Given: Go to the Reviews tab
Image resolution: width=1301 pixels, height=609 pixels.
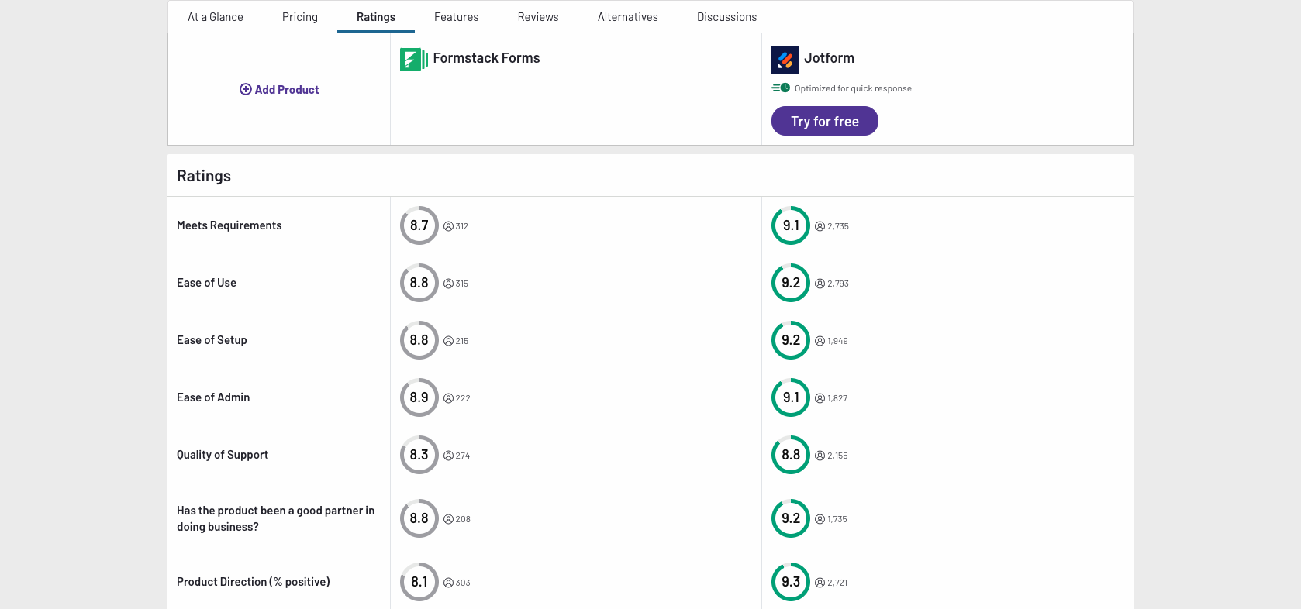Looking at the screenshot, I should [x=538, y=17].
